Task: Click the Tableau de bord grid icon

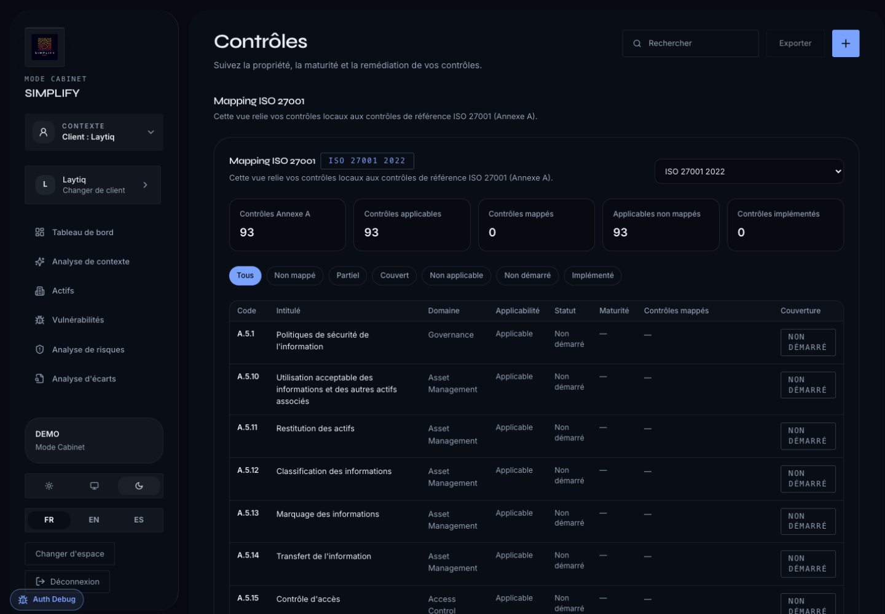Action: (40, 232)
